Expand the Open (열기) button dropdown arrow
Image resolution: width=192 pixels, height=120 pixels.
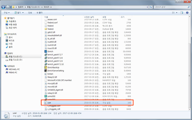point(23,13)
